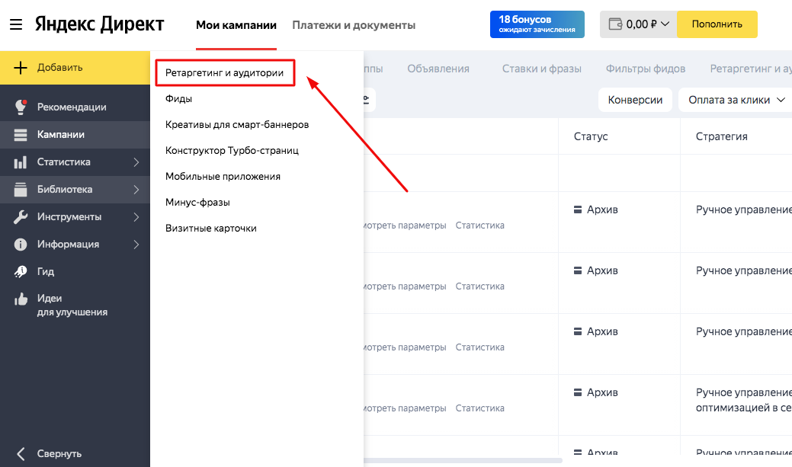This screenshot has height=467, width=792.
Task: Open the 0,00 ₽ balance dropdown
Action: 639,24
